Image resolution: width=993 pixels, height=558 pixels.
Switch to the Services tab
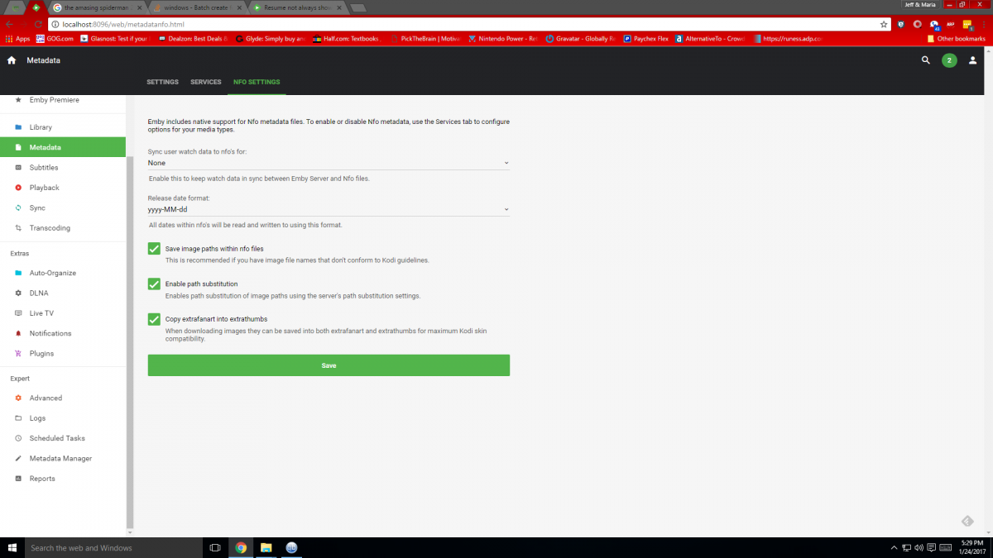pyautogui.click(x=206, y=82)
